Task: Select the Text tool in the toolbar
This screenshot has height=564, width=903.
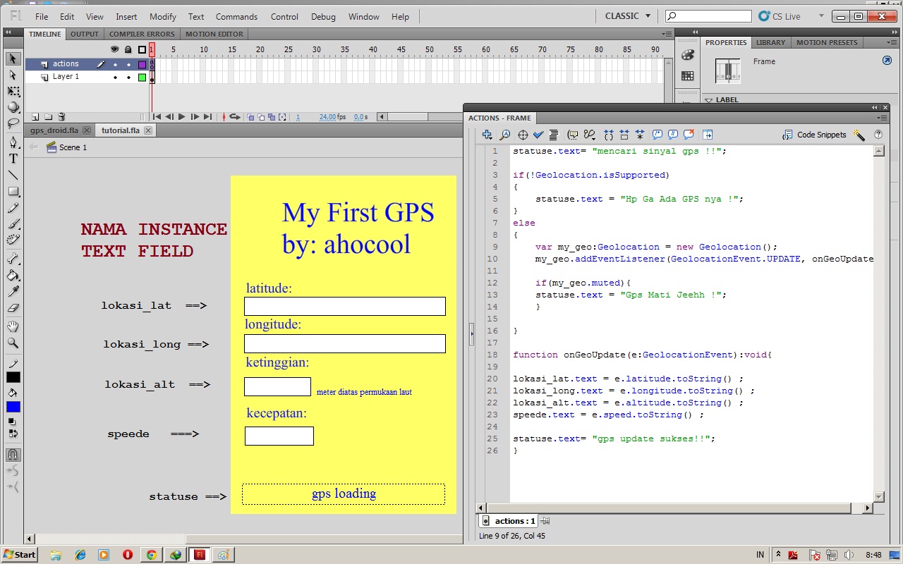Action: pos(13,159)
